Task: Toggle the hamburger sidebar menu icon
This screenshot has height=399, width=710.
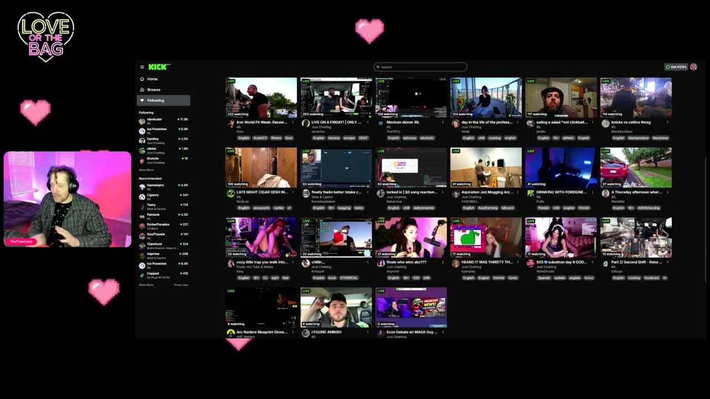Action: coord(142,67)
